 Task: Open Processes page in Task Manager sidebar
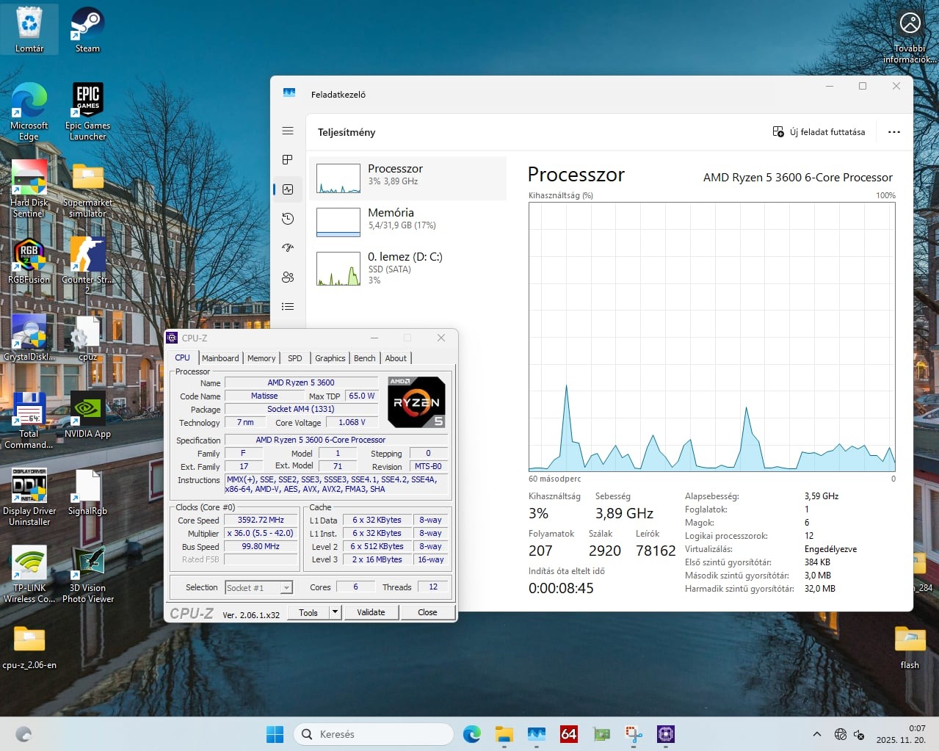coord(288,160)
